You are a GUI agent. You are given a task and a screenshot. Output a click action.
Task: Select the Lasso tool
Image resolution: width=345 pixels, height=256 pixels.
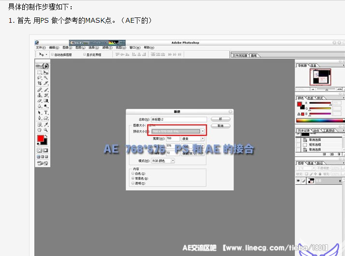point(40,78)
